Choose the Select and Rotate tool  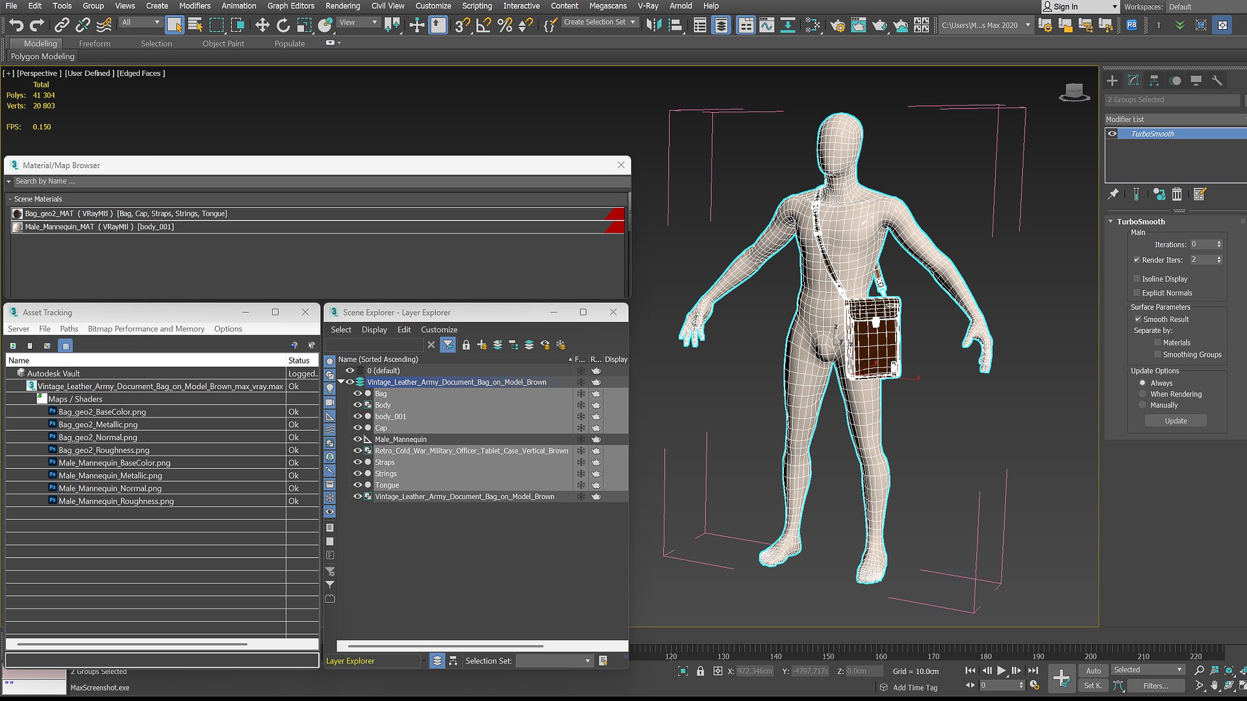283,25
